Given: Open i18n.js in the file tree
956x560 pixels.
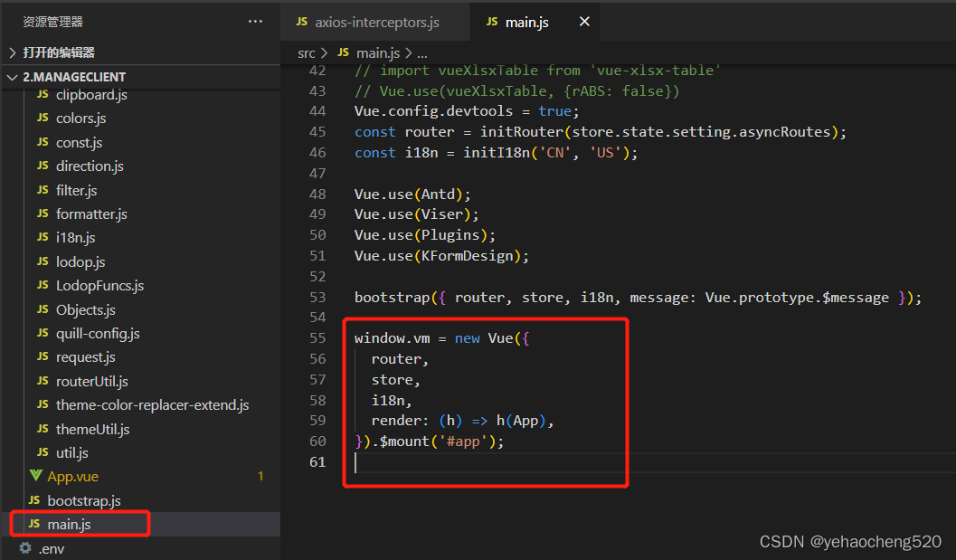Looking at the screenshot, I should click(x=76, y=238).
